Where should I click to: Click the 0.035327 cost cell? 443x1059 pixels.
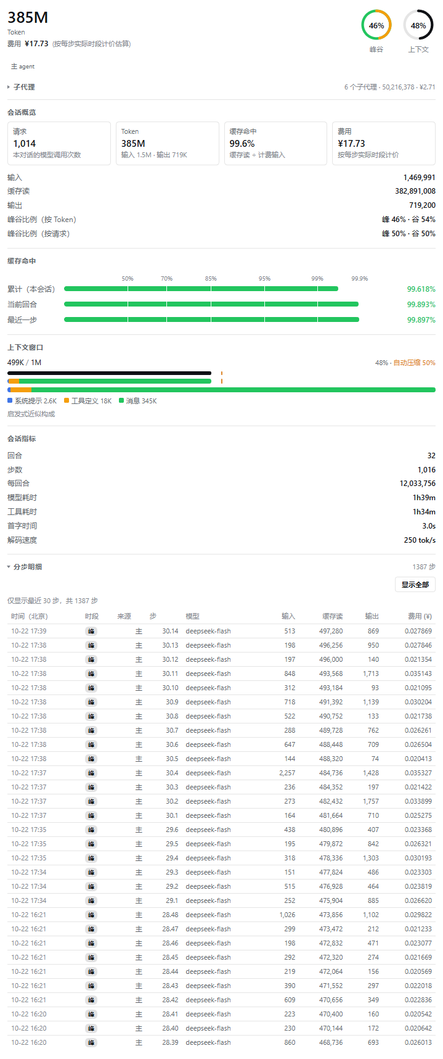(418, 773)
